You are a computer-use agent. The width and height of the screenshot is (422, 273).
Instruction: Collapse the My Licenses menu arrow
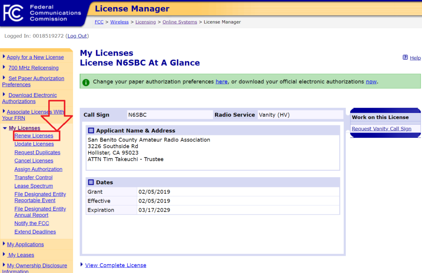coord(5,128)
